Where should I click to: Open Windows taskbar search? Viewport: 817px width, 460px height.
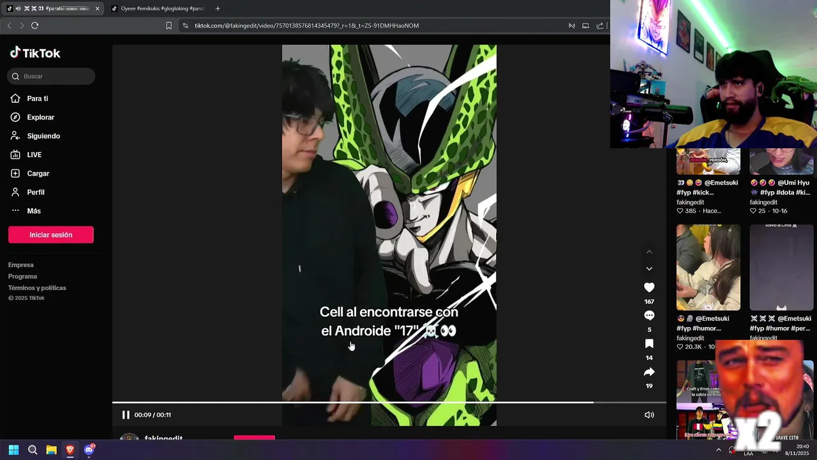(x=33, y=450)
